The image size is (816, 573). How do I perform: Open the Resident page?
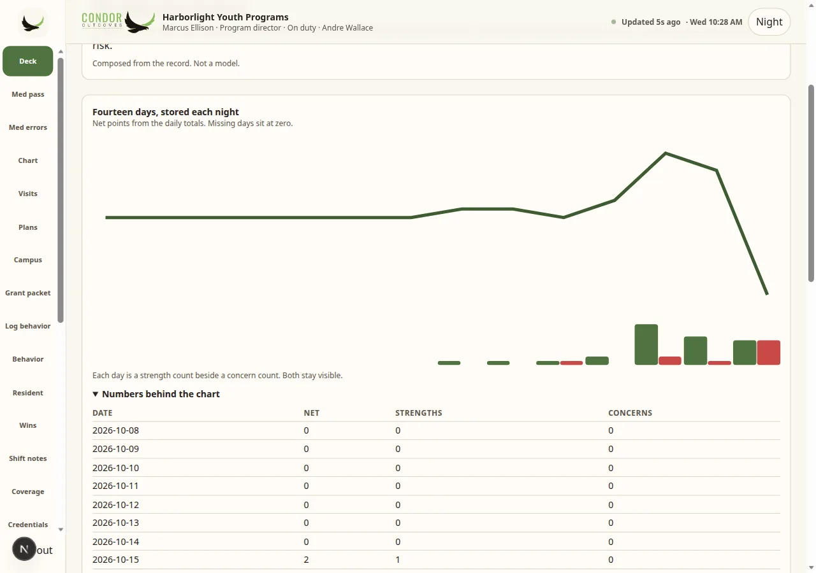28,393
